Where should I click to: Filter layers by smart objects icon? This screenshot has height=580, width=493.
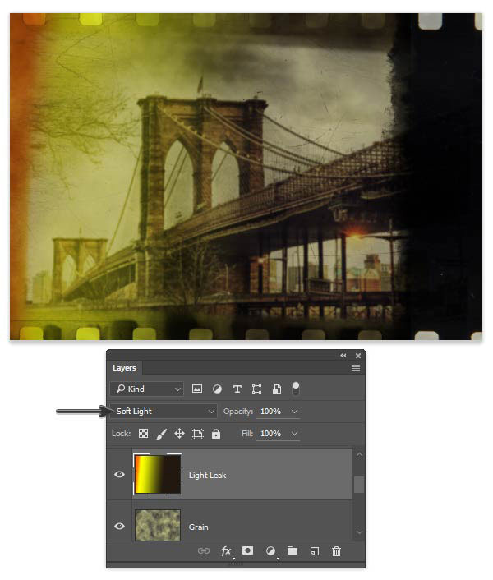pyautogui.click(x=277, y=389)
